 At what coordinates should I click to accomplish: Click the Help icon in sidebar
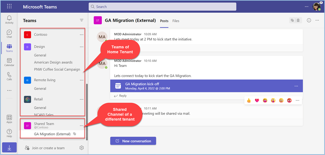pyautogui.click(x=9, y=133)
